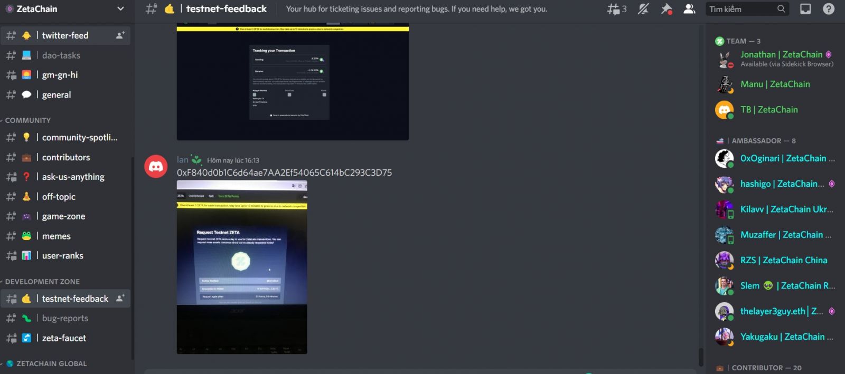Open the Tracking your Transaction image attachment
Image resolution: width=845 pixels, height=374 pixels.
(x=293, y=82)
